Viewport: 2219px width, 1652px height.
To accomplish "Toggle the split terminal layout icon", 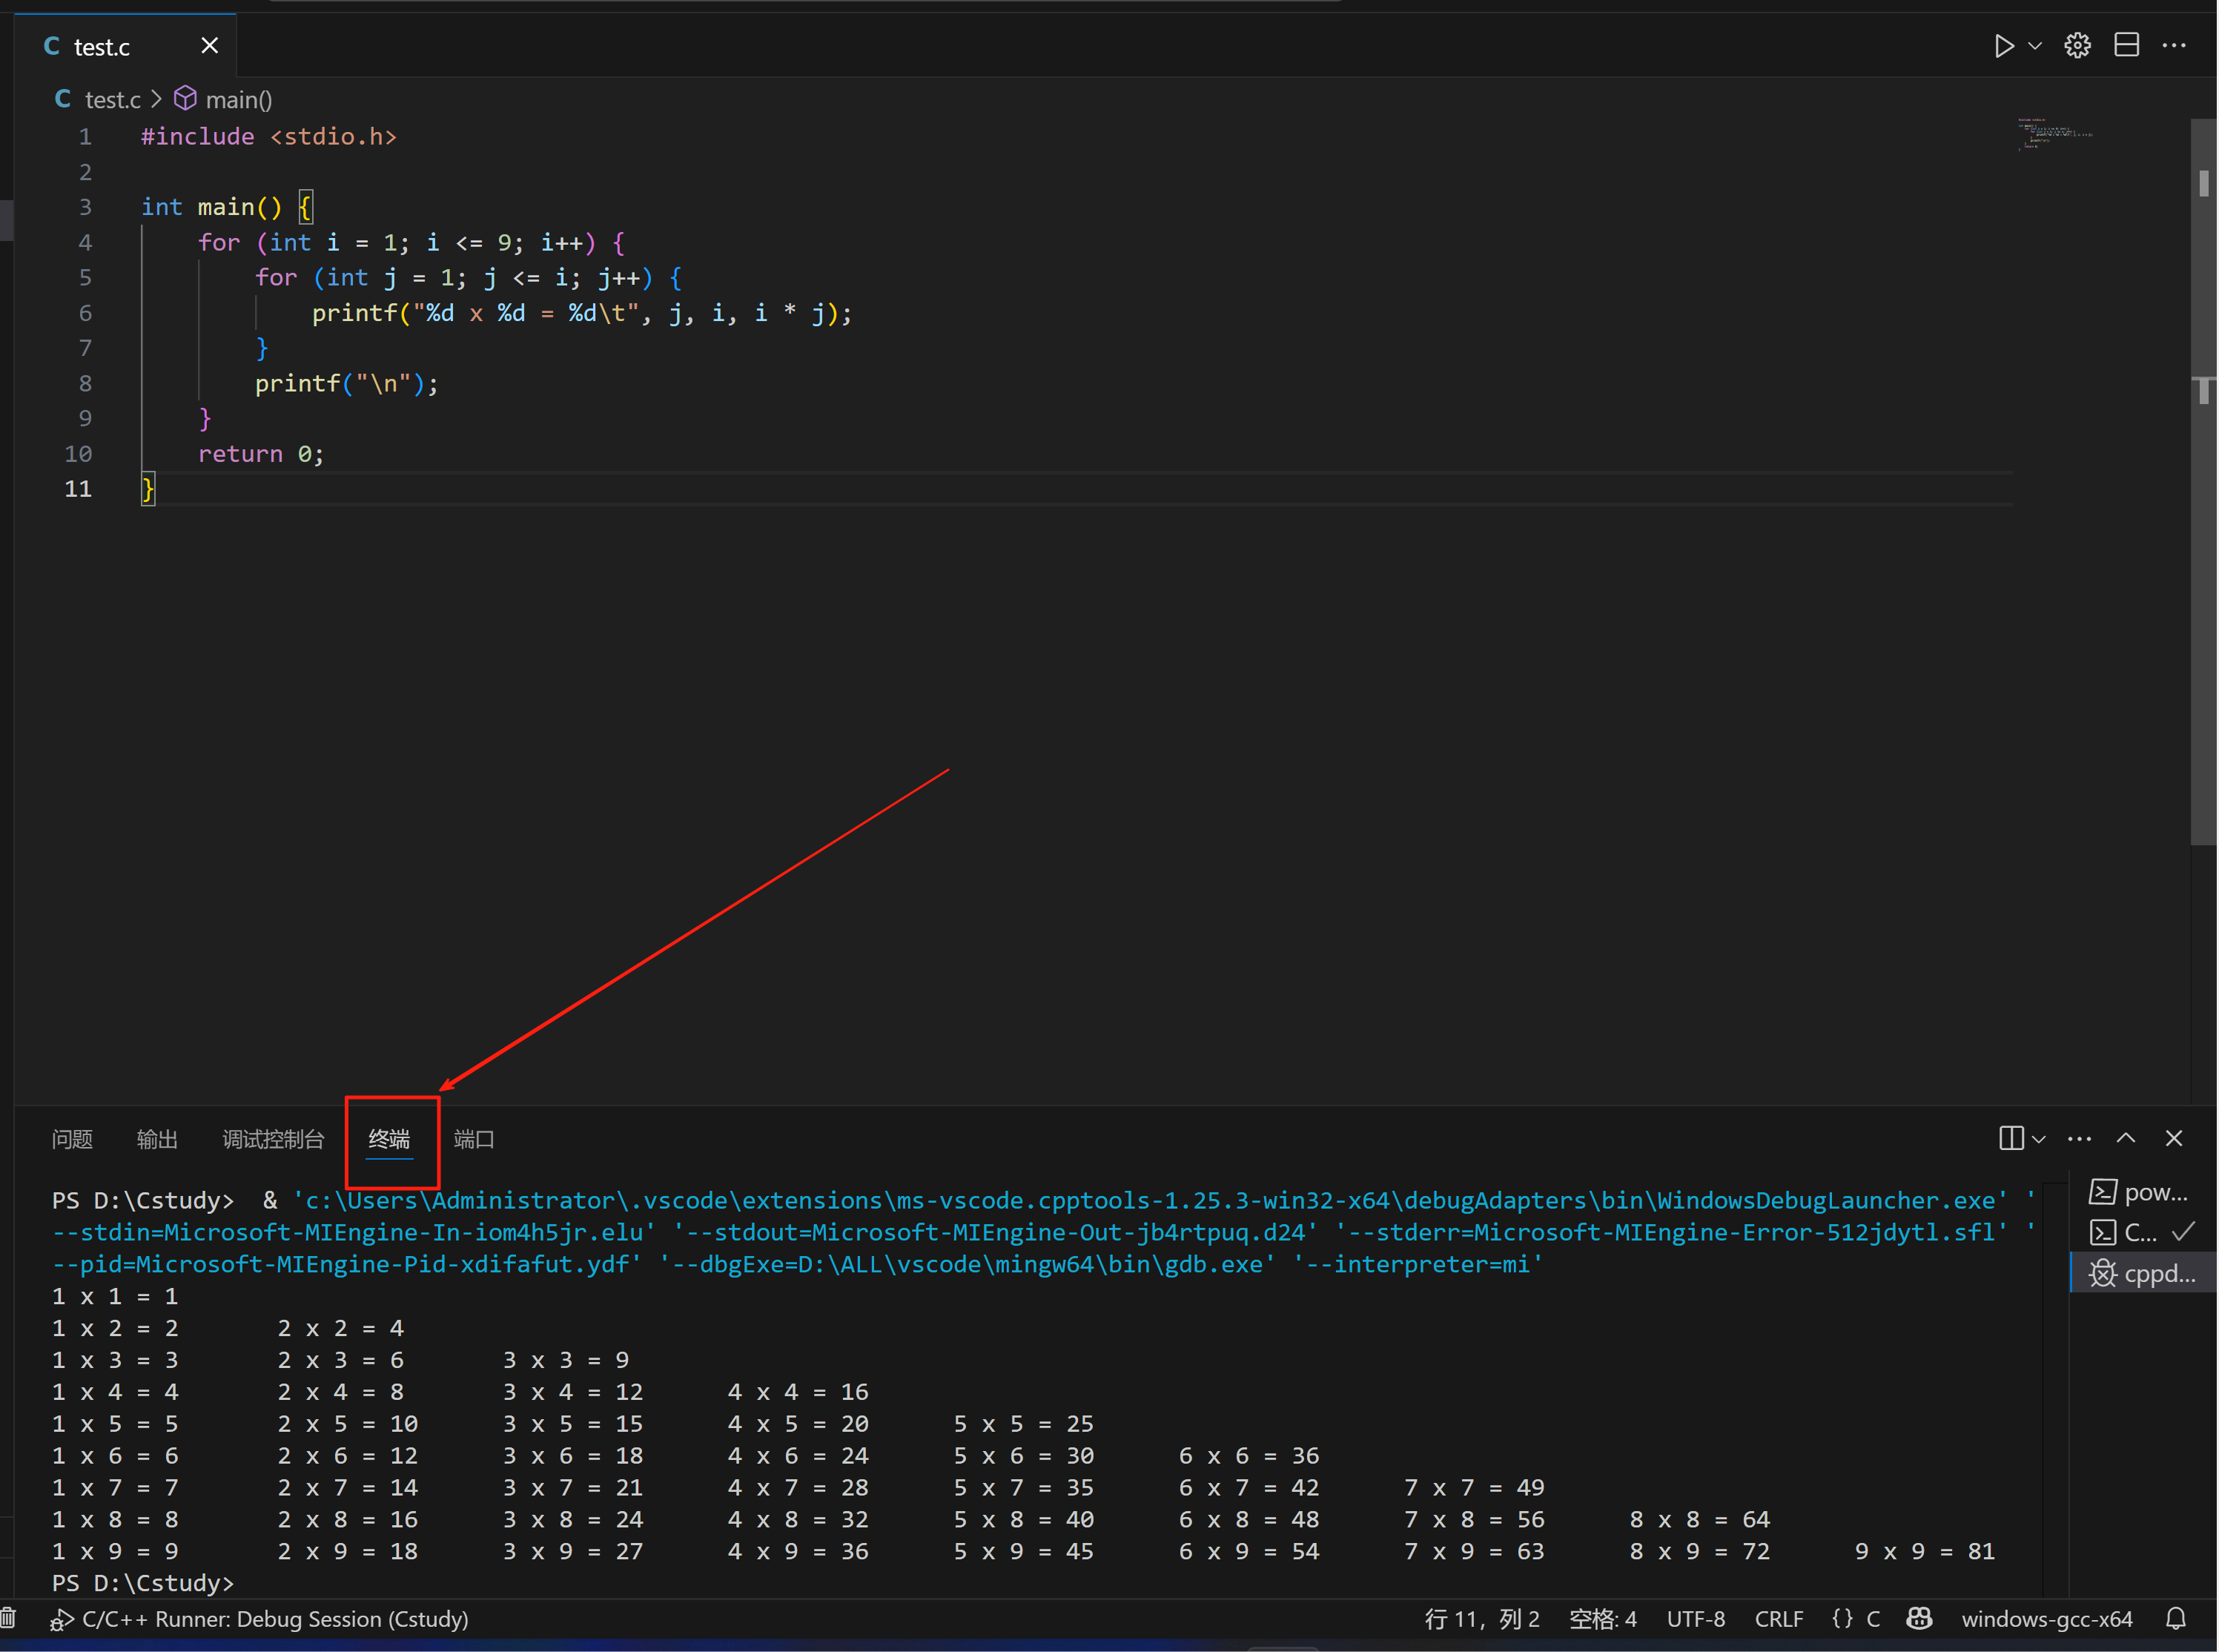I will pyautogui.click(x=2012, y=1138).
